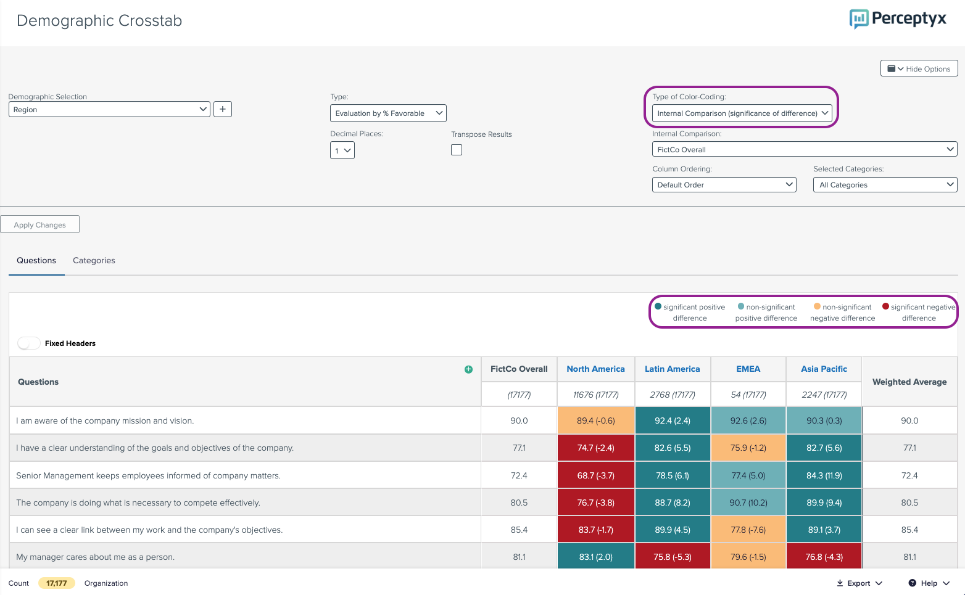Click the Asia Pacific cell 76.8 (-4.3)
The width and height of the screenshot is (965, 595).
click(x=824, y=557)
